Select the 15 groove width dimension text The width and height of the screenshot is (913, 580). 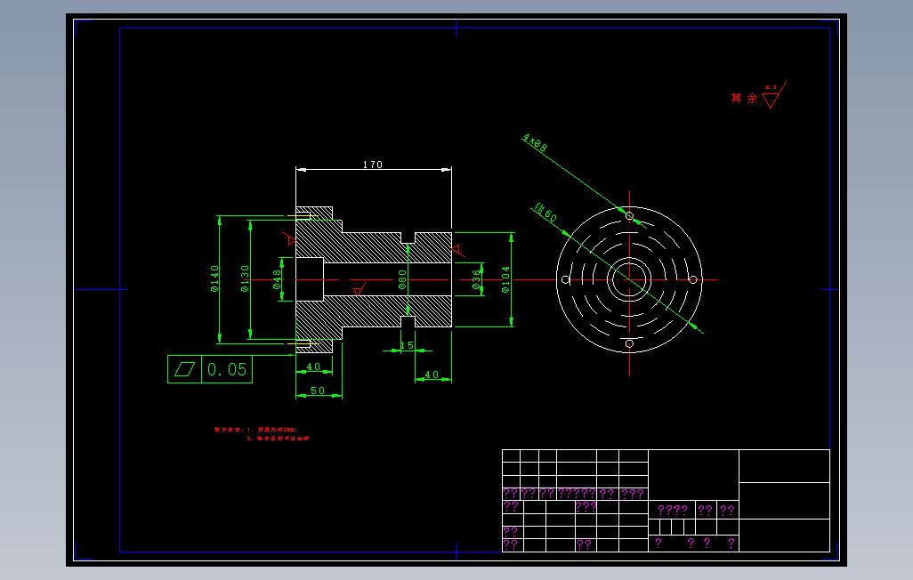(x=407, y=345)
